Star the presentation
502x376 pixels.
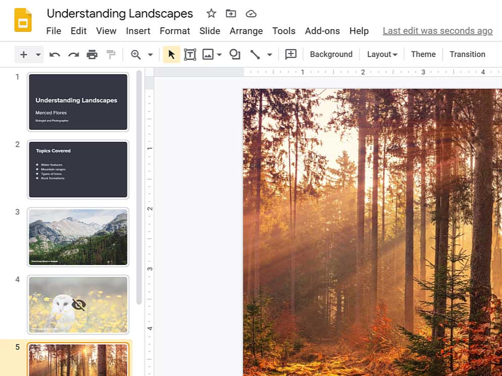click(211, 14)
